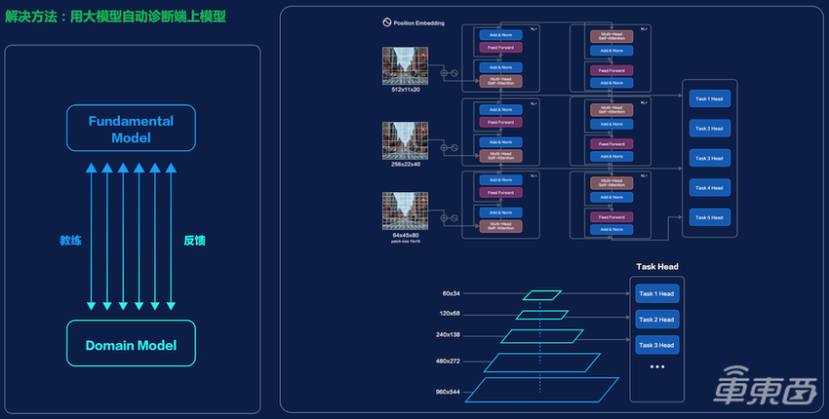Click the plus-circle symbol beside the 256x22x40 image

point(445,147)
